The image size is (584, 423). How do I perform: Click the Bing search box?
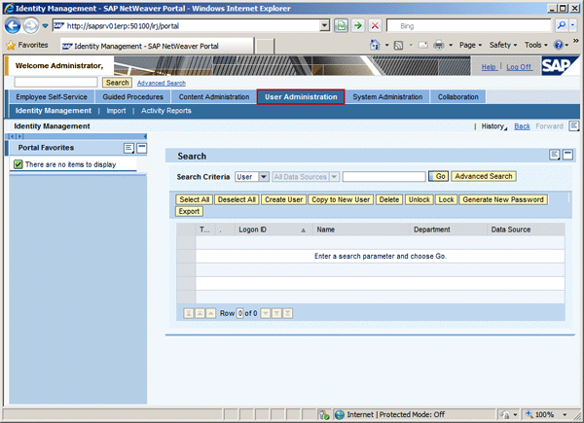468,25
